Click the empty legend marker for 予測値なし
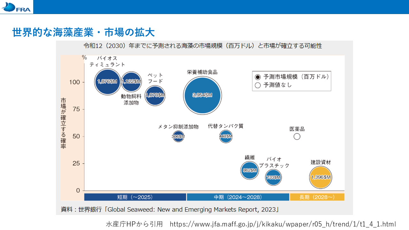This screenshot has height=230, width=409. 258,85
